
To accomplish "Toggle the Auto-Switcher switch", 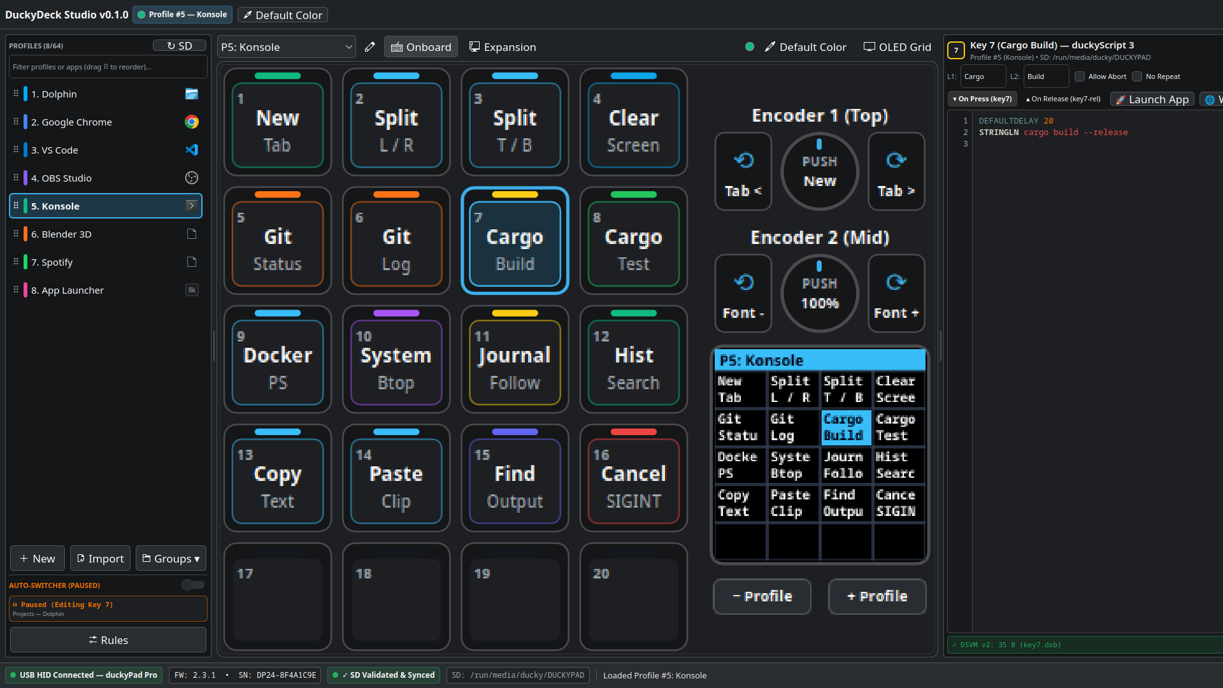I will 192,585.
